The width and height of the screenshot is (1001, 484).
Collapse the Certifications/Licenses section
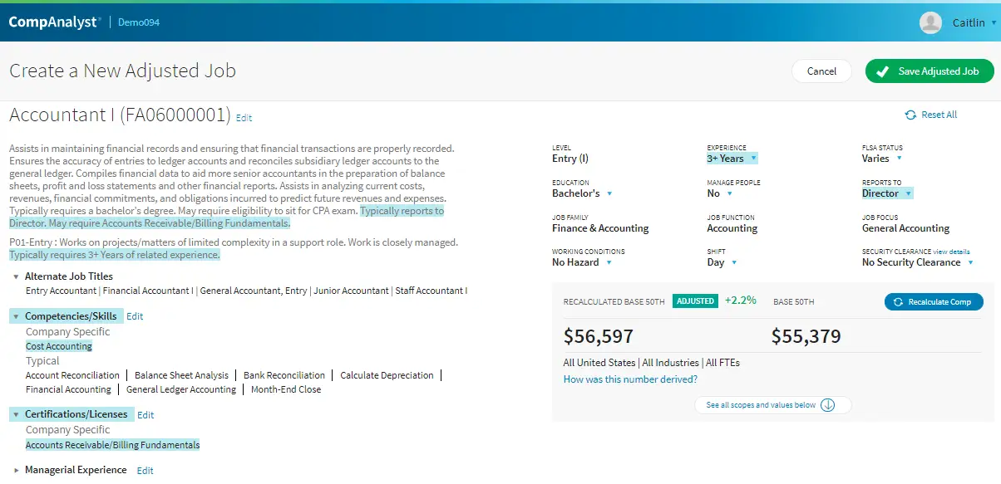click(x=17, y=414)
